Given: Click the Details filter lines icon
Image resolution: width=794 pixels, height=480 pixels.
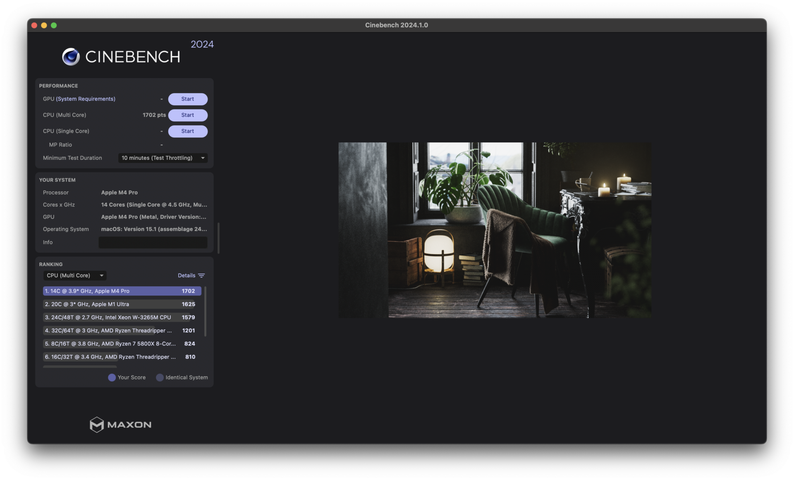Looking at the screenshot, I should point(201,276).
